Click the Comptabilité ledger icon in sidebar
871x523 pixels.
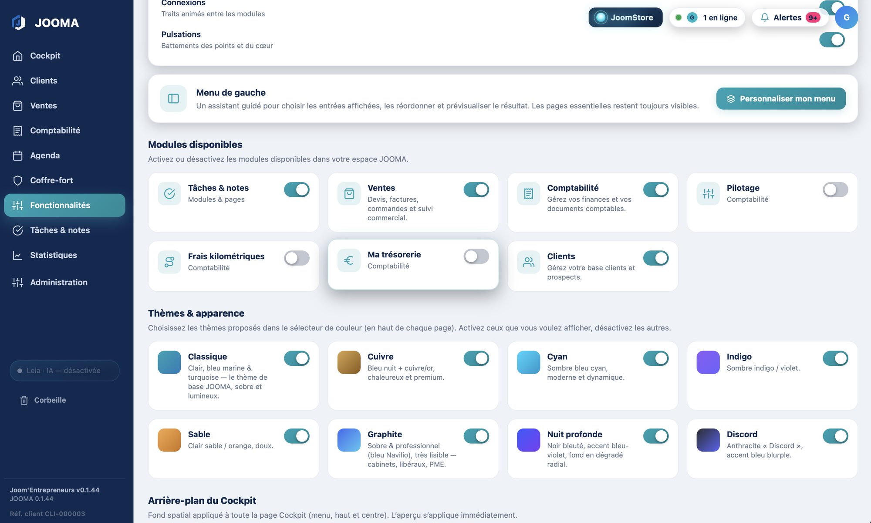pyautogui.click(x=18, y=131)
